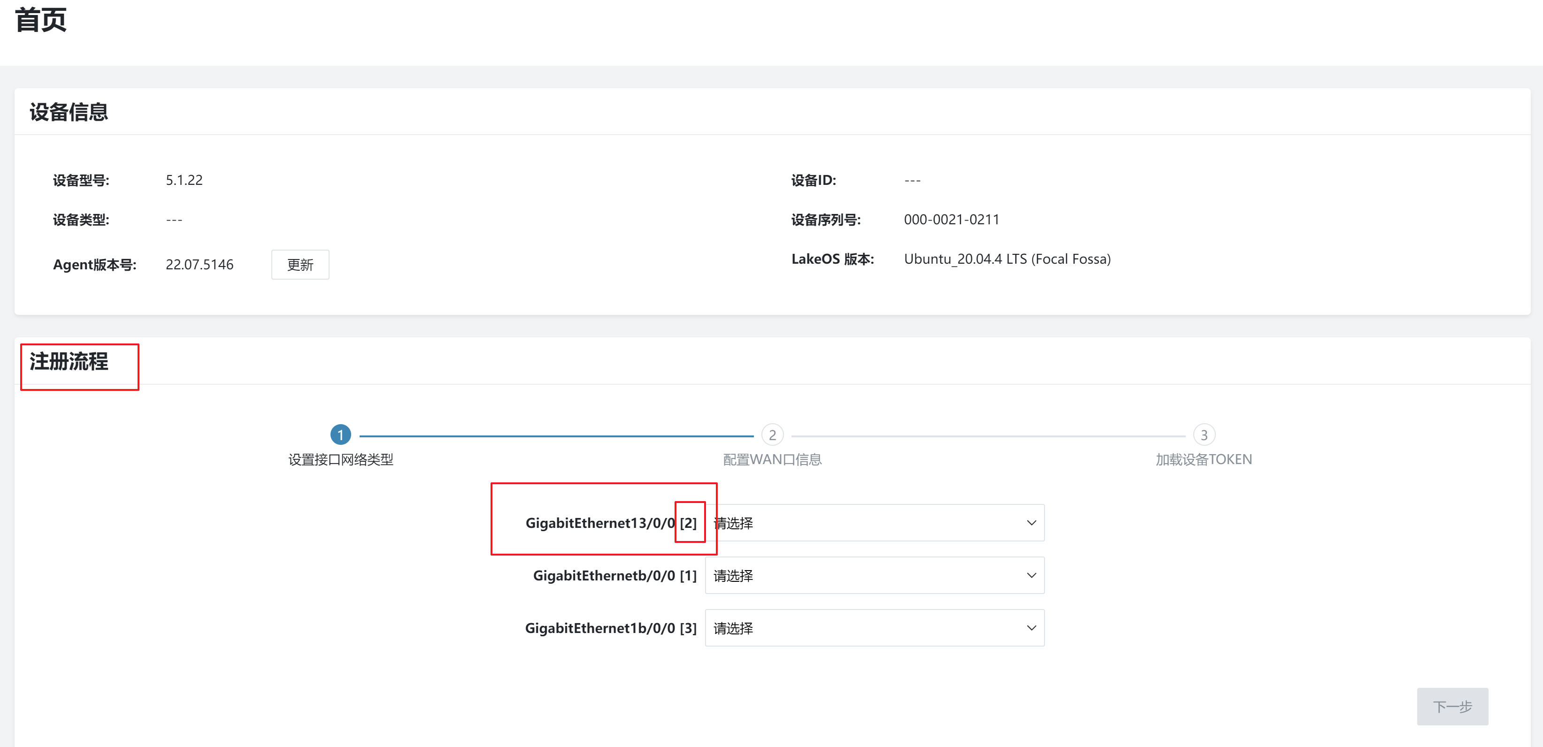Click the GigabitEthernetb/0/0 [1] label
Screen dimensions: 1543x747
pyautogui.click(x=614, y=575)
